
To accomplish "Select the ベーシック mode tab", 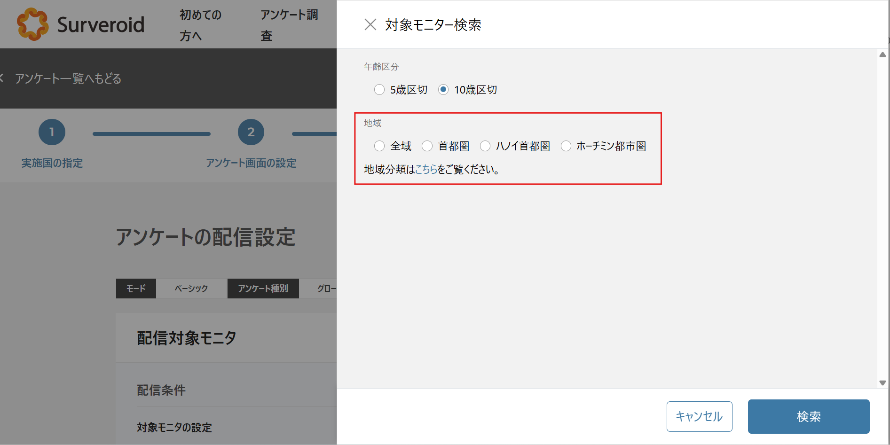I will pos(191,289).
